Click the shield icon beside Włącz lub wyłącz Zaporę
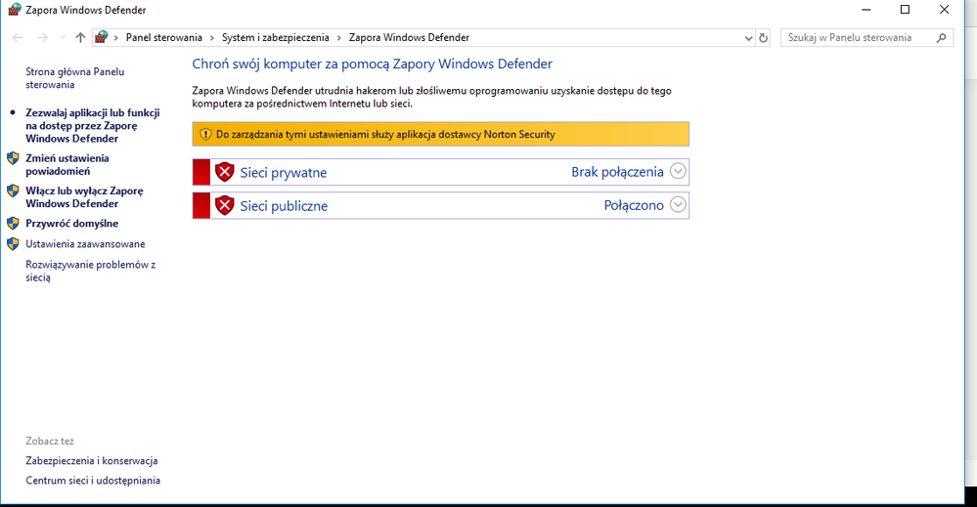The image size is (977, 507). coord(13,191)
